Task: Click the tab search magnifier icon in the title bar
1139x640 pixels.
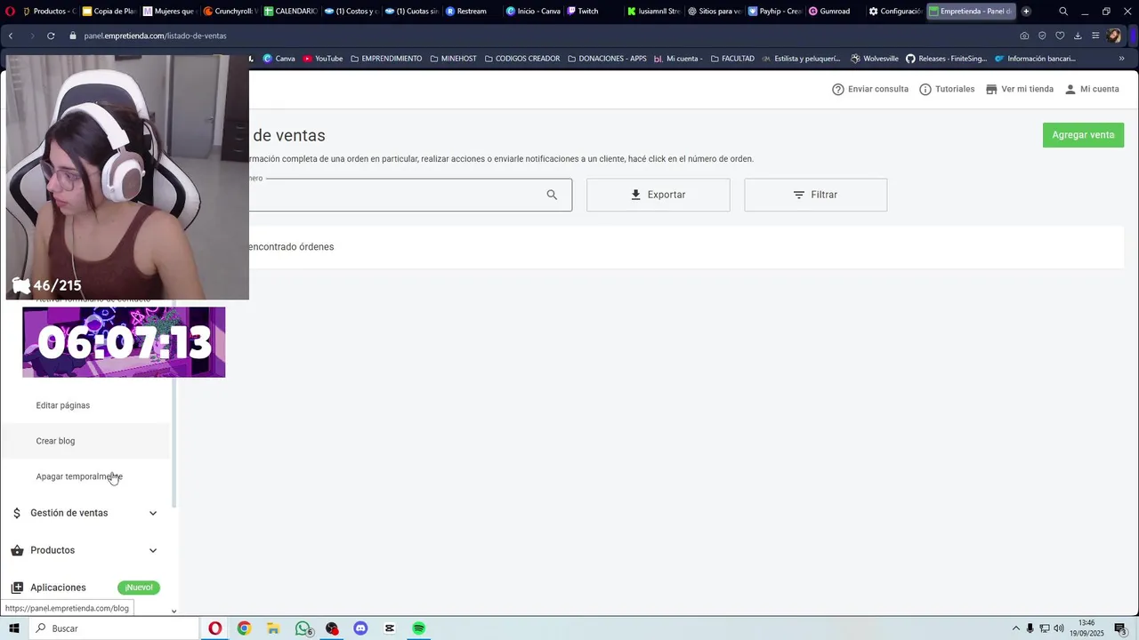Action: coord(1063,12)
